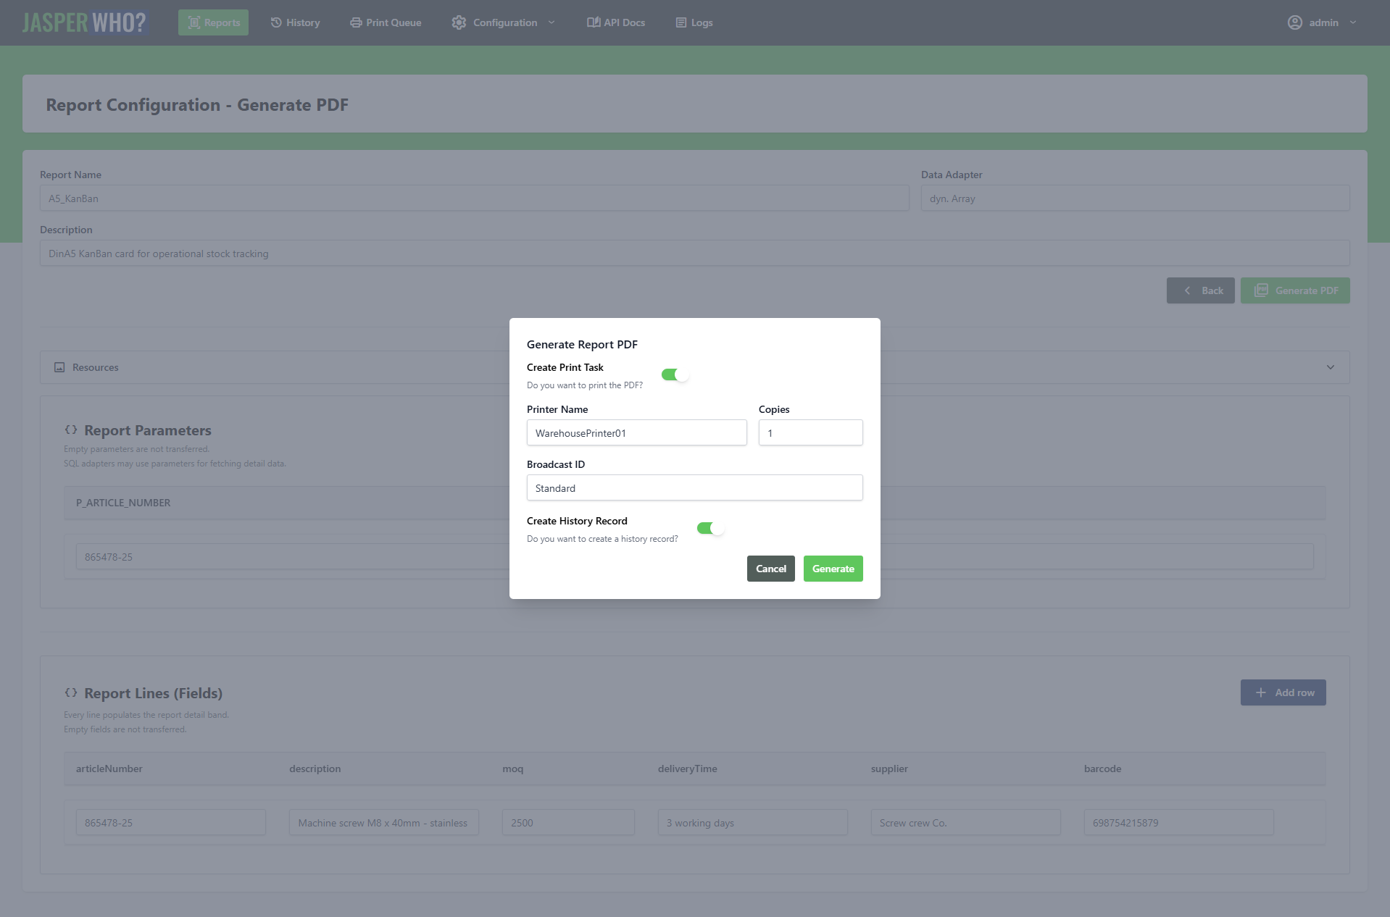
Task: Toggle the Create History Record switch
Action: (x=709, y=528)
